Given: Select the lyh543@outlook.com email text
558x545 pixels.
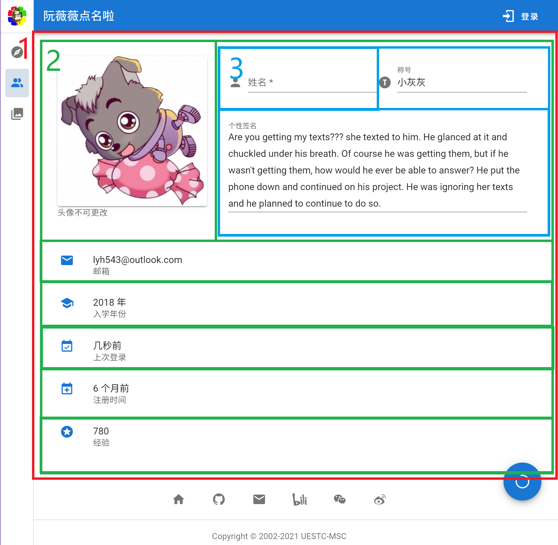Looking at the screenshot, I should click(138, 260).
